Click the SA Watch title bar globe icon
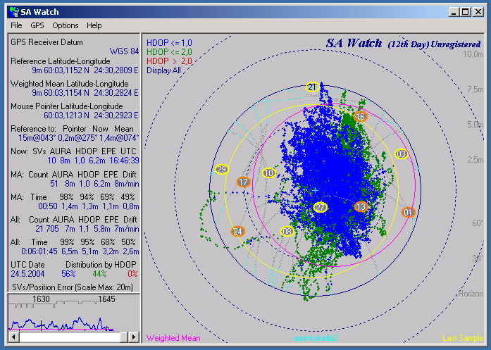Screen dimensions: 491x350 [x=14, y=12]
